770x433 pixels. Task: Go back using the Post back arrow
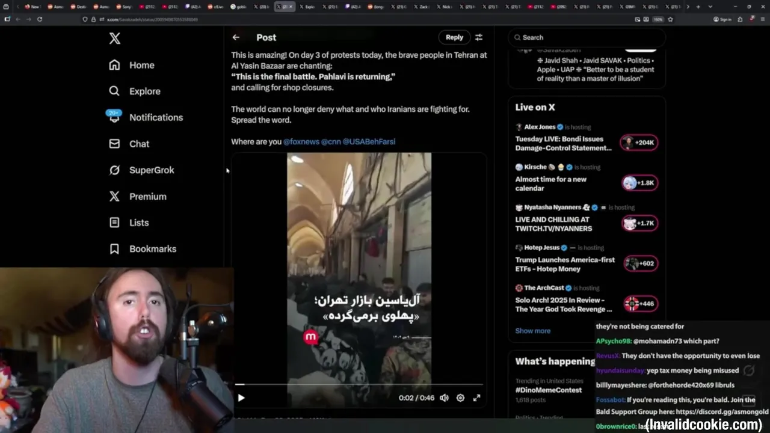coord(236,37)
